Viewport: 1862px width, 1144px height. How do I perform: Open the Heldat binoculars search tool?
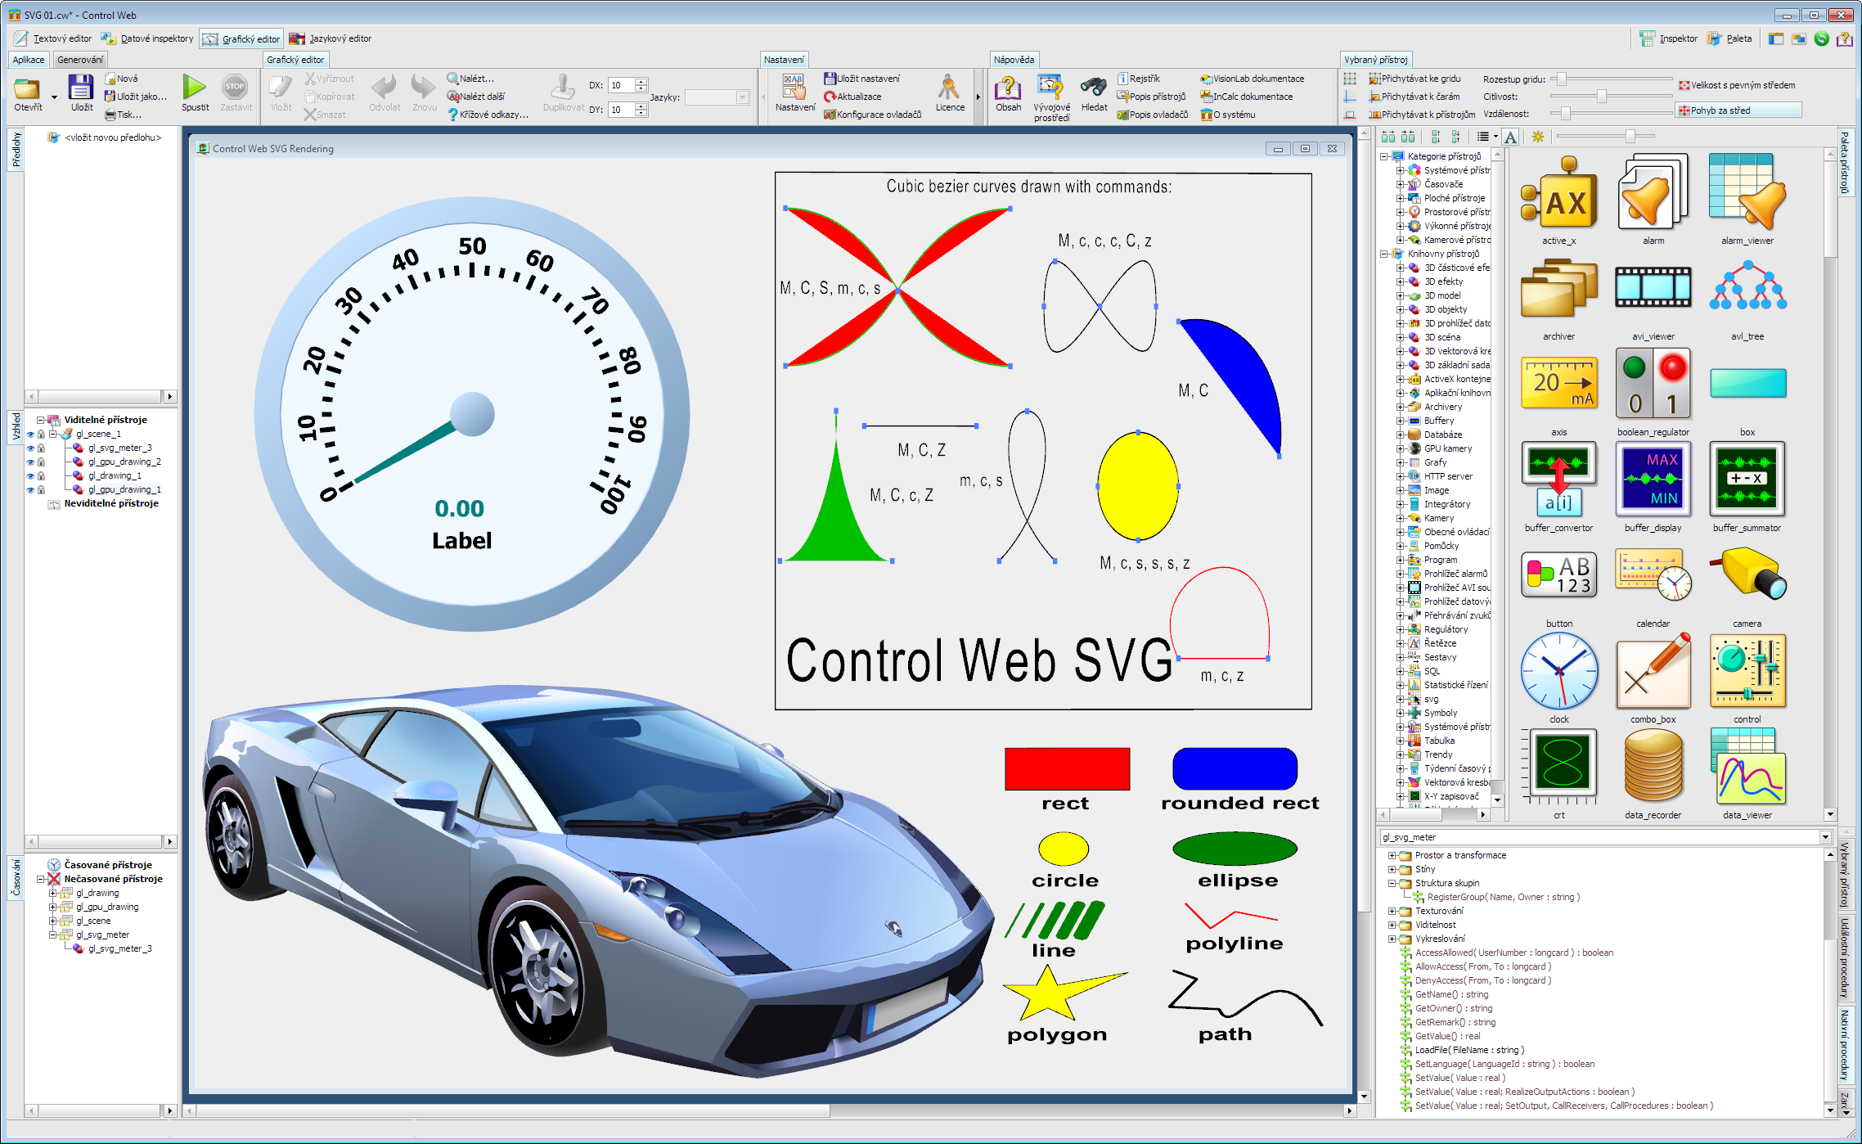[1093, 88]
